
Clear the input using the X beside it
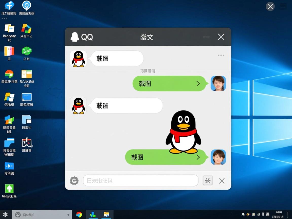point(222,180)
